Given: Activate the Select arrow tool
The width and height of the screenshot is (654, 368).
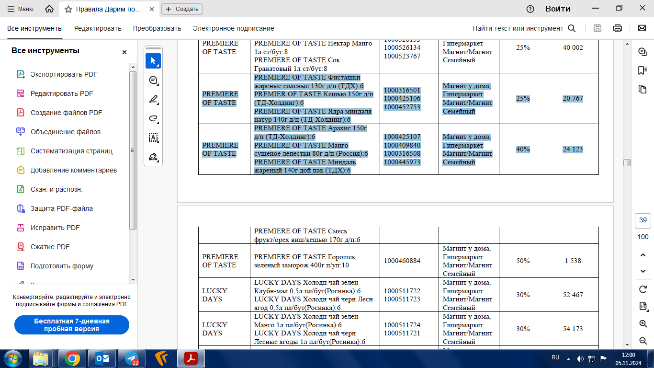Looking at the screenshot, I should pos(153,61).
